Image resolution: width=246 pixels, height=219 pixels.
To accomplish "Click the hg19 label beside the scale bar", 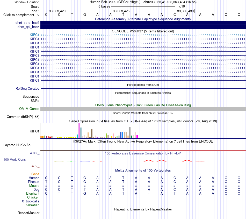I will coord(181,6).
